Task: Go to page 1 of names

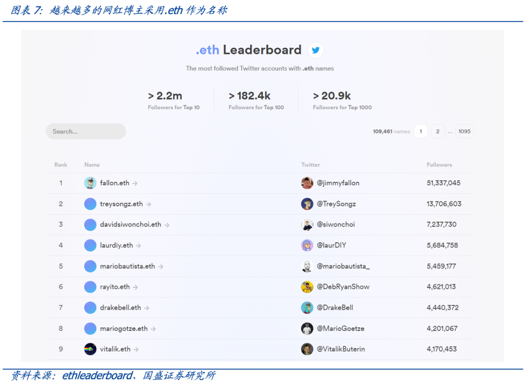Action: (x=421, y=131)
